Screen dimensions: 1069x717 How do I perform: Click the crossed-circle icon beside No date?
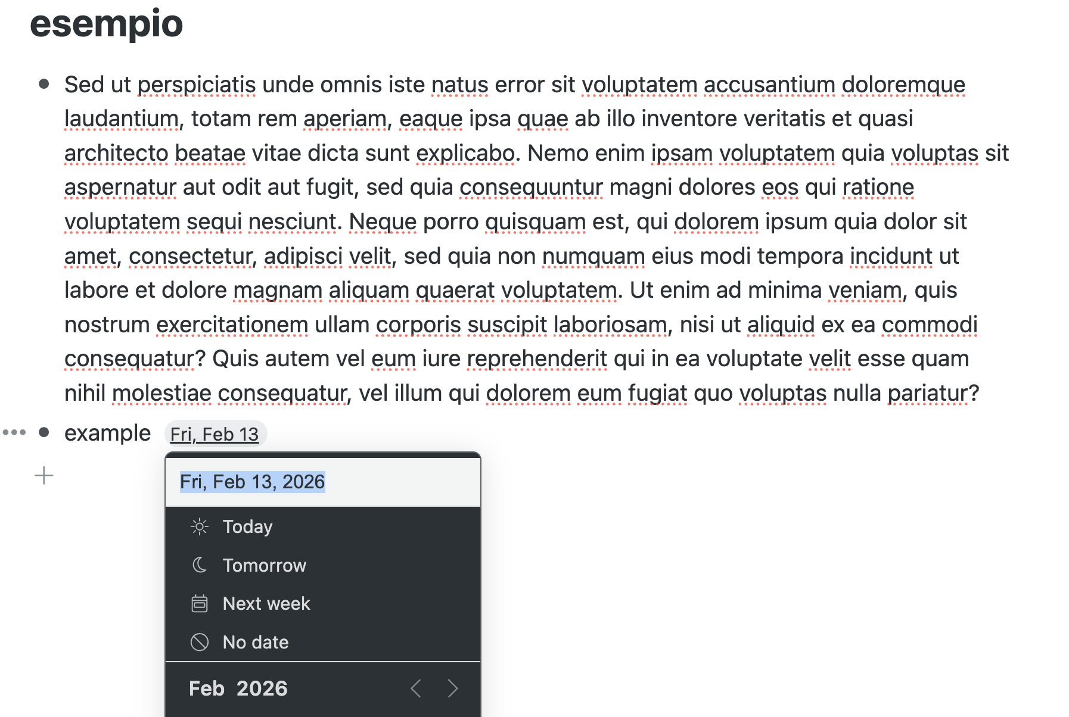[x=200, y=642]
